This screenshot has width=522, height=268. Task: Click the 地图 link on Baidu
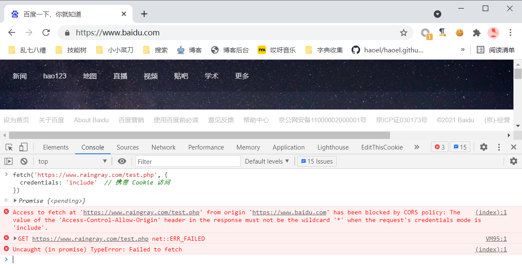coord(90,76)
